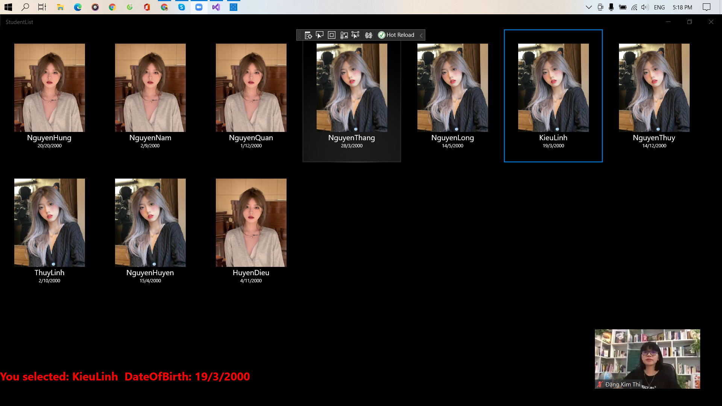Screen dimensions: 722x406
Task: Open the notification action center
Action: (707, 7)
